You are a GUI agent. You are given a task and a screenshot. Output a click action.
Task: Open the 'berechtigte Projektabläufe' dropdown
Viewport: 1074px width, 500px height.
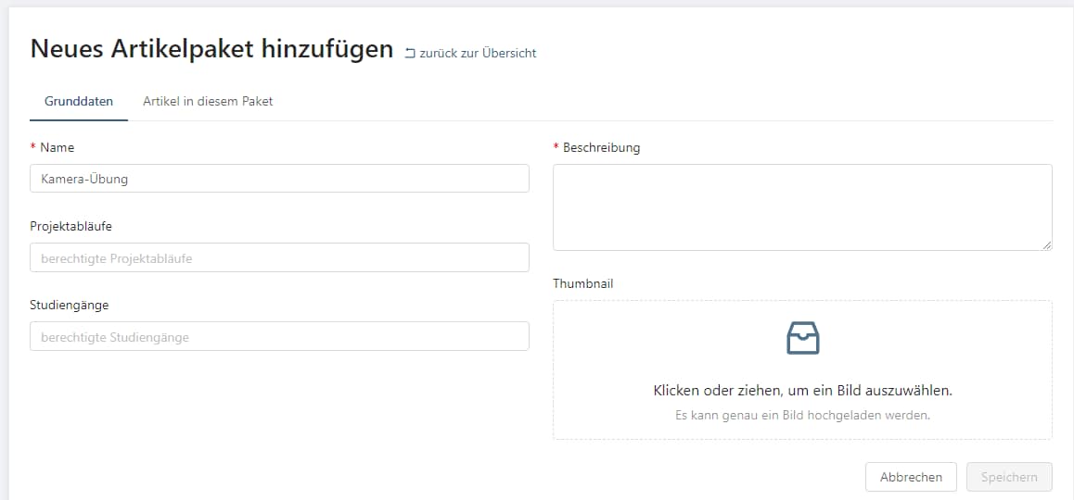[279, 258]
